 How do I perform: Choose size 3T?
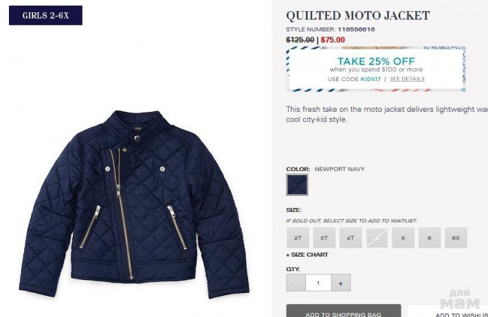[x=324, y=237]
